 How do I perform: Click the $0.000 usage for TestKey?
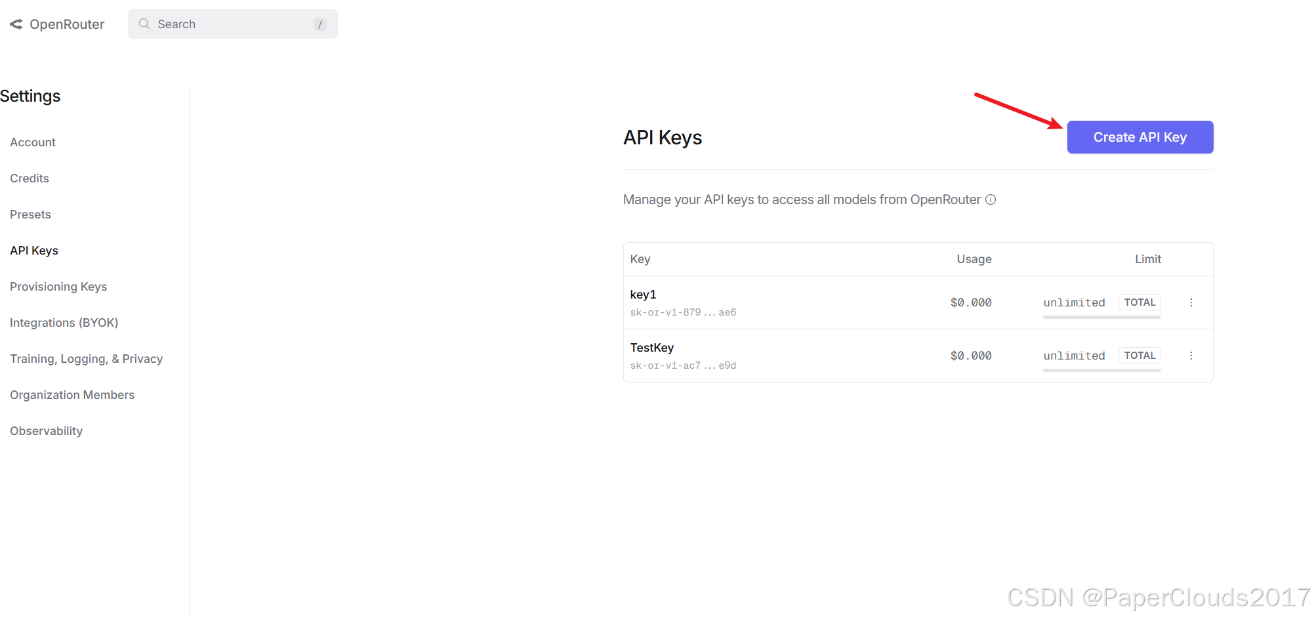[972, 356]
